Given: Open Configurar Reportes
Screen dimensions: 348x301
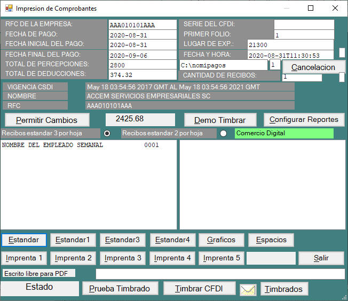Looking at the screenshot, I should click(x=304, y=120).
